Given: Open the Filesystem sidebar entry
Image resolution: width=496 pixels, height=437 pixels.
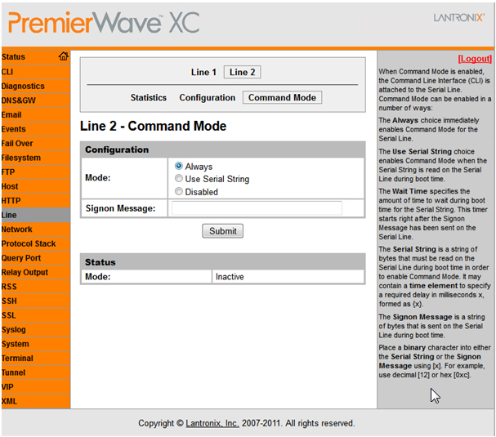Looking at the screenshot, I should [21, 158].
